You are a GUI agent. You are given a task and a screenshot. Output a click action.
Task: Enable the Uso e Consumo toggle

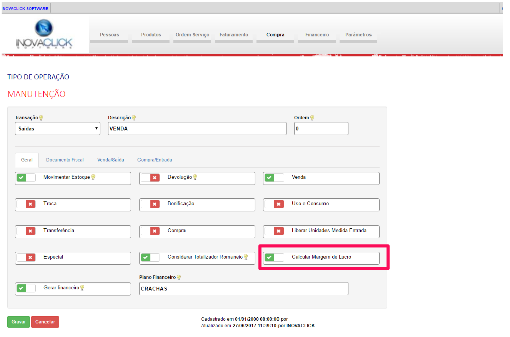coord(274,204)
